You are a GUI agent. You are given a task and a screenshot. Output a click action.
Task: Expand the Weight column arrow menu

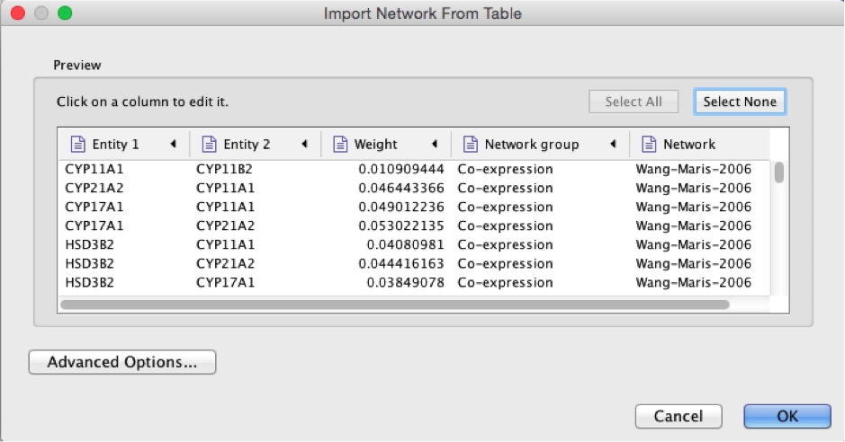pos(435,144)
